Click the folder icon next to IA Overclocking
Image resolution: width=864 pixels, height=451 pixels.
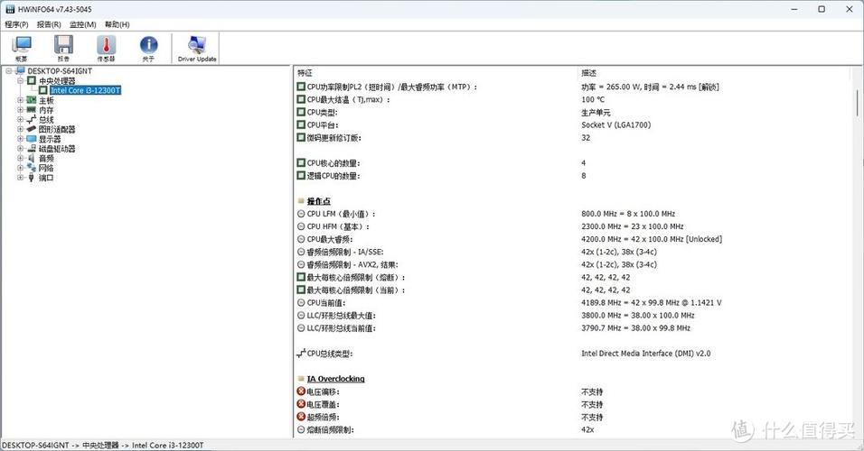point(301,379)
